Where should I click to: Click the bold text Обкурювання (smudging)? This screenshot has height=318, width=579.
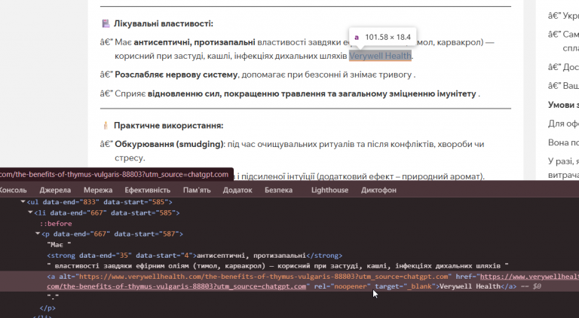pyautogui.click(x=169, y=144)
